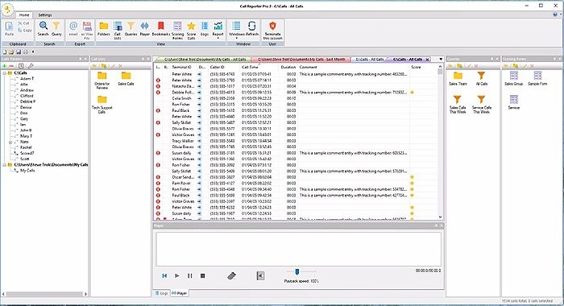Click the Refresh ribbon button
This screenshot has width=564, height=306.
pyautogui.click(x=252, y=29)
